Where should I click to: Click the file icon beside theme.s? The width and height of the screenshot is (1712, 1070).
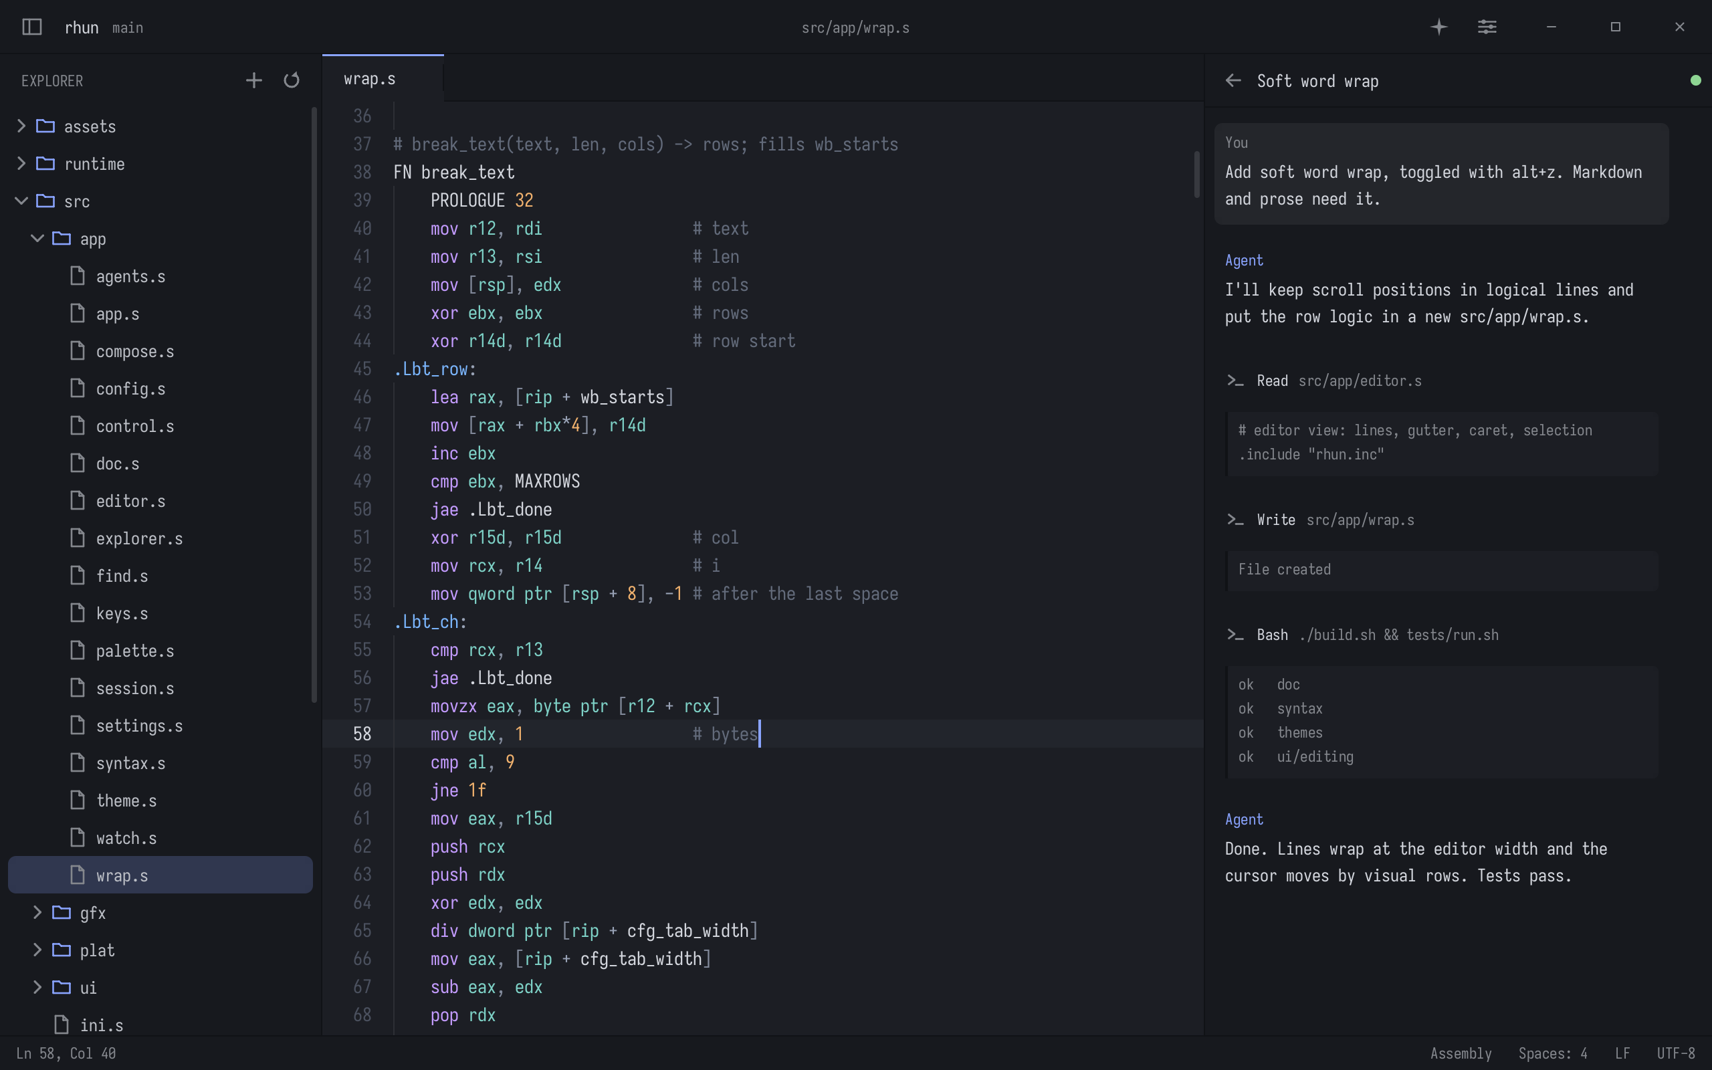pyautogui.click(x=78, y=800)
